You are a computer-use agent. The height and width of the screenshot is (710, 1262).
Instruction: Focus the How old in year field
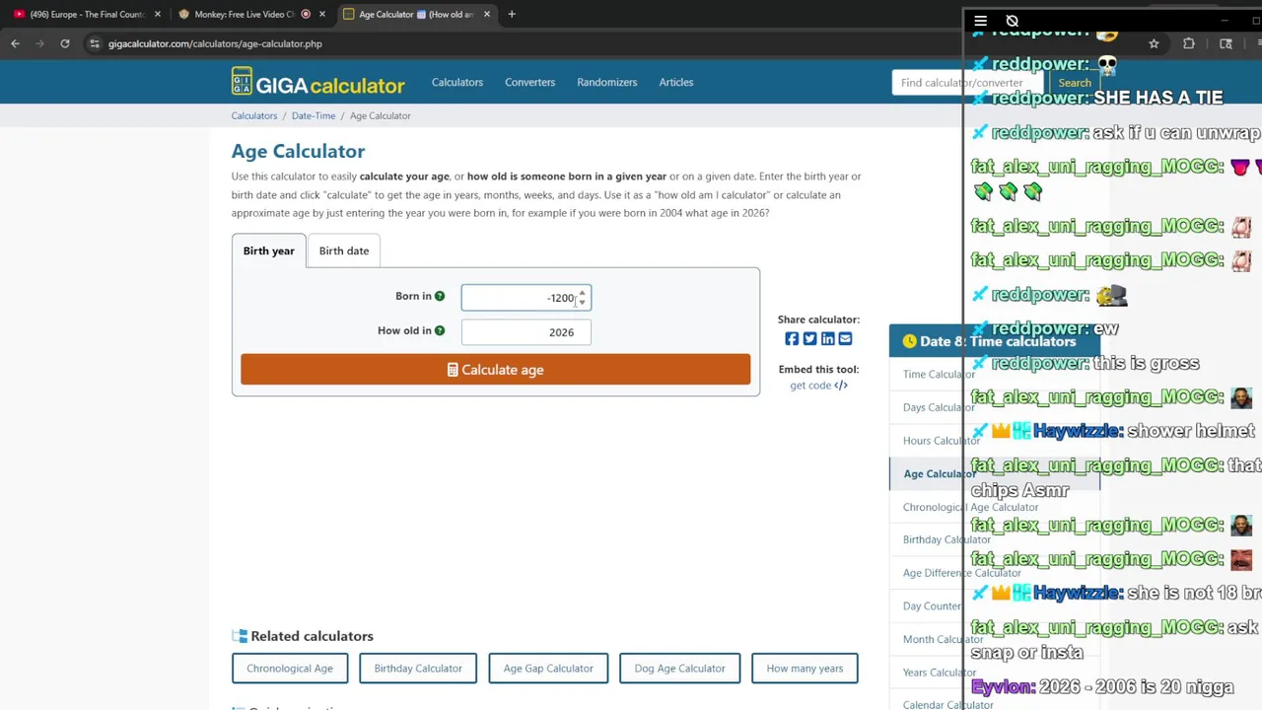(x=526, y=332)
